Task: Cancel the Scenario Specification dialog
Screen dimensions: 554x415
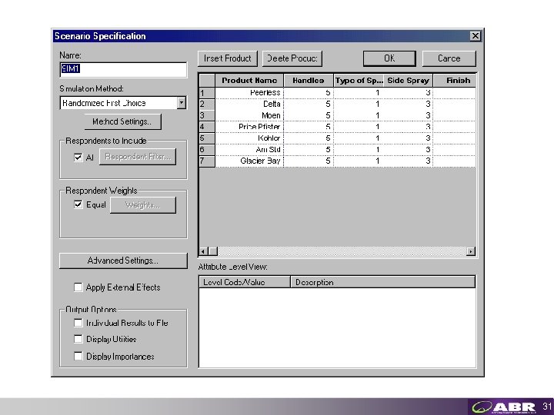Action: [449, 58]
